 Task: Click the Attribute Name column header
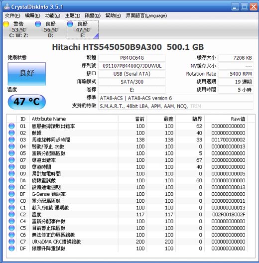click(x=74, y=119)
